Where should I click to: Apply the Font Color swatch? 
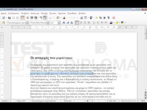coord(111,23)
